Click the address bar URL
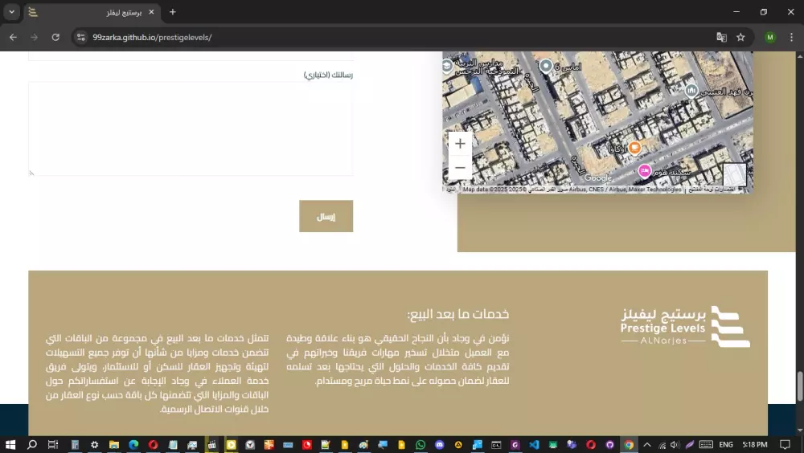The width and height of the screenshot is (804, 453). point(152,38)
